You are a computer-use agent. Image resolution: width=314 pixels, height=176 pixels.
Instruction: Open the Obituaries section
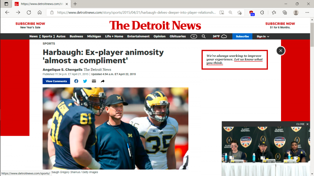[178, 36]
